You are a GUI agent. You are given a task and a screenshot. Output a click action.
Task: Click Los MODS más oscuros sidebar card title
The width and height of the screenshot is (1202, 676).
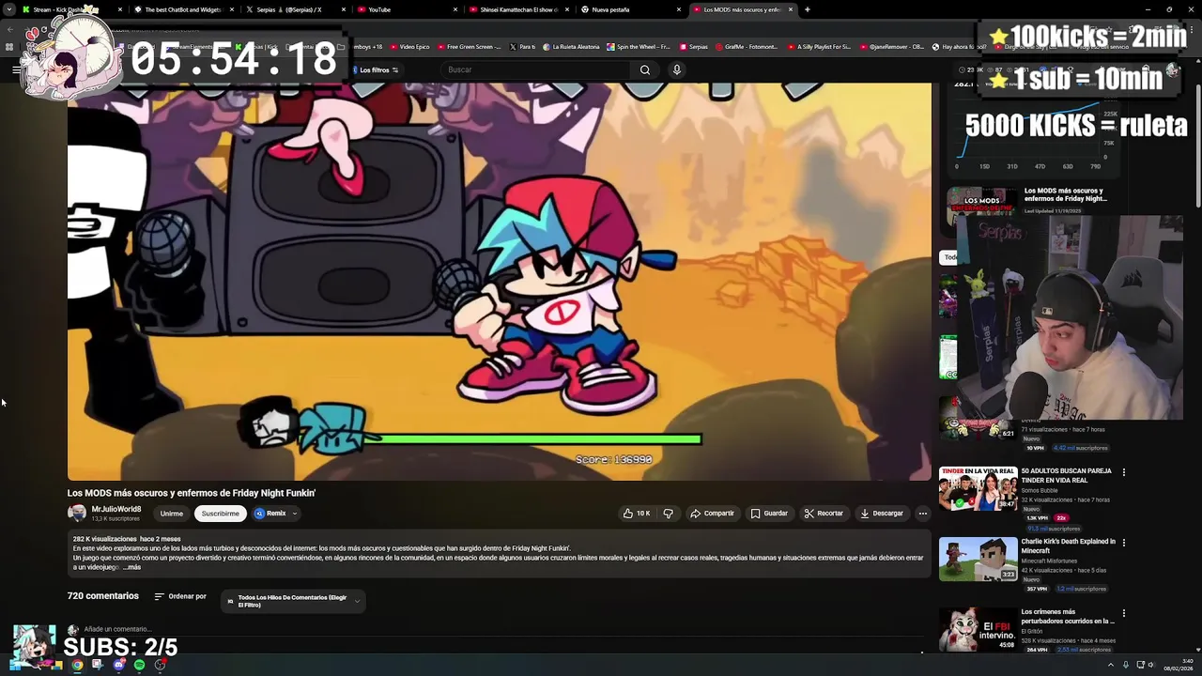(x=1065, y=194)
